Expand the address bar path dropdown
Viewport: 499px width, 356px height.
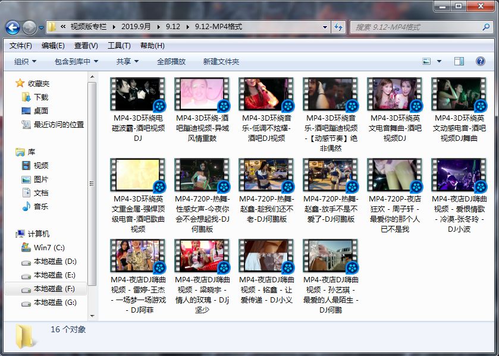(325, 27)
